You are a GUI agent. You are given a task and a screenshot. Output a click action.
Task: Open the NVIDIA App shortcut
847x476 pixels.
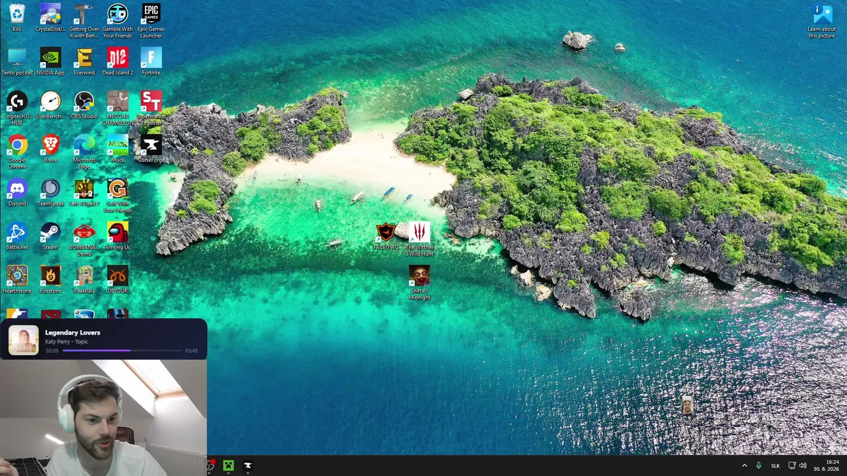click(50, 61)
